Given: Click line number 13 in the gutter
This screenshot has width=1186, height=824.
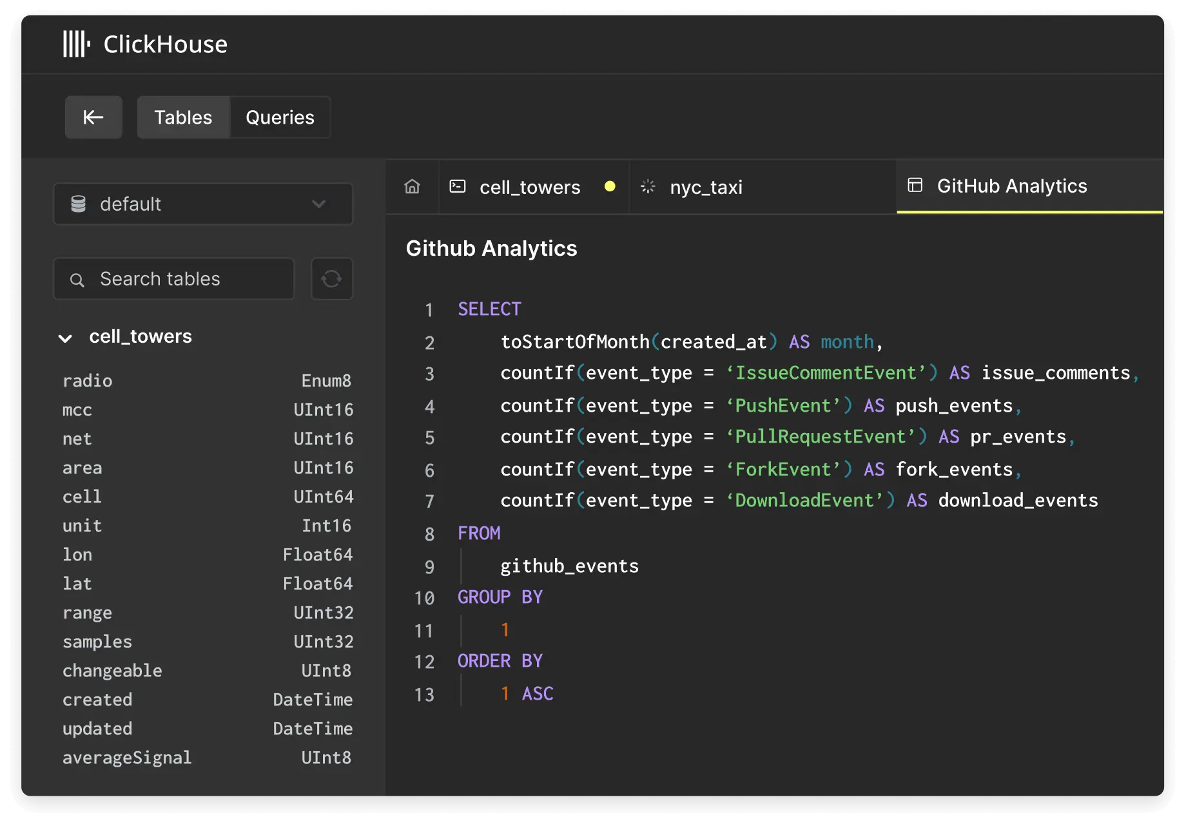Looking at the screenshot, I should pos(424,695).
